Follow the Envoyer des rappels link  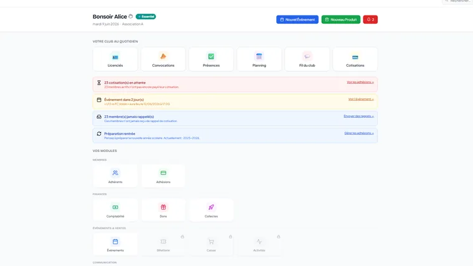pos(358,116)
